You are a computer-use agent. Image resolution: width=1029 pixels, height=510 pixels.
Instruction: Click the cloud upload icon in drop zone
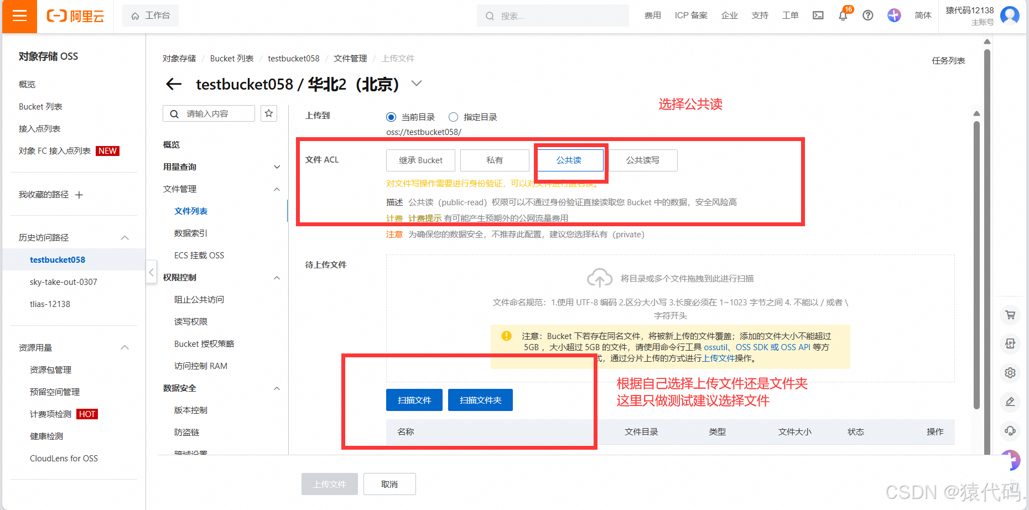[x=600, y=278]
